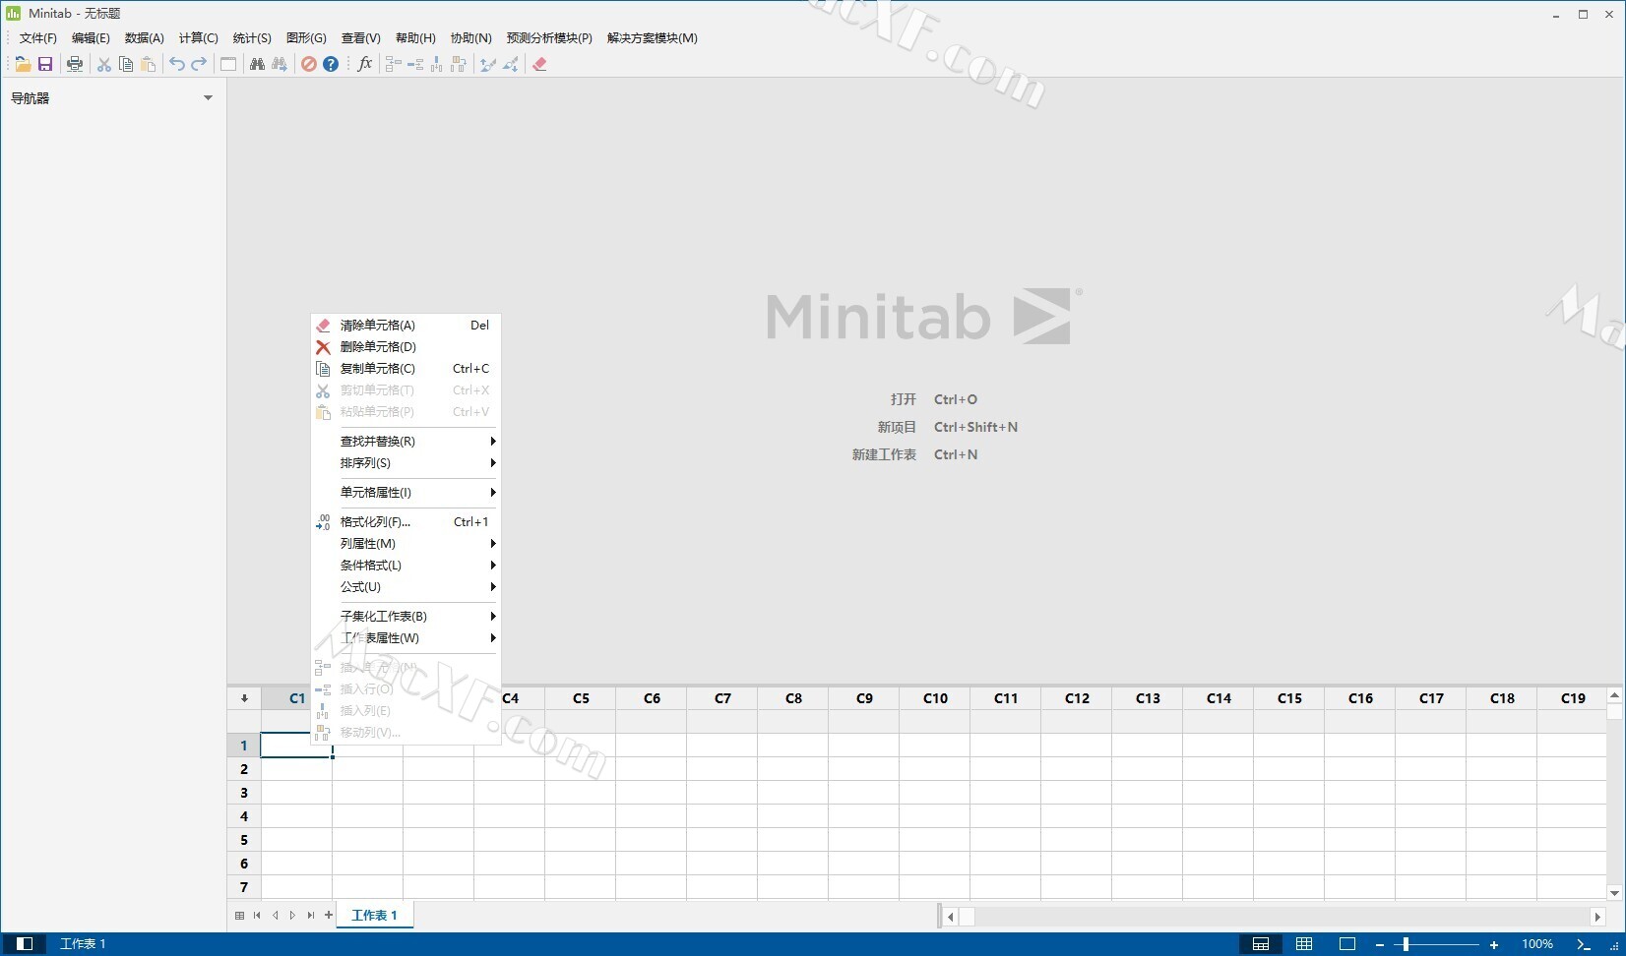Screen dimensions: 1626x956
Task: Go to the first worksheet tab arrow
Action: [x=257, y=916]
